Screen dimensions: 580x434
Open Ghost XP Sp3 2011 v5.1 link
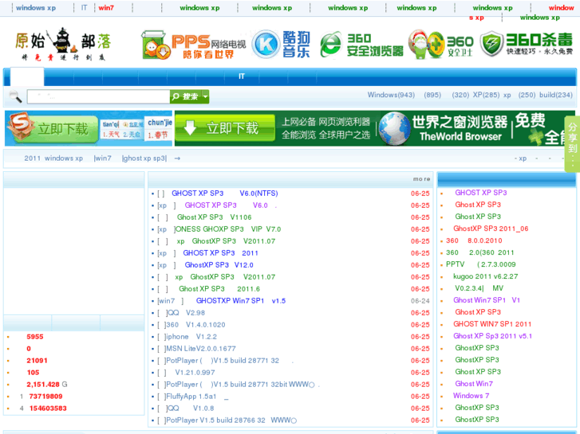coord(493,336)
